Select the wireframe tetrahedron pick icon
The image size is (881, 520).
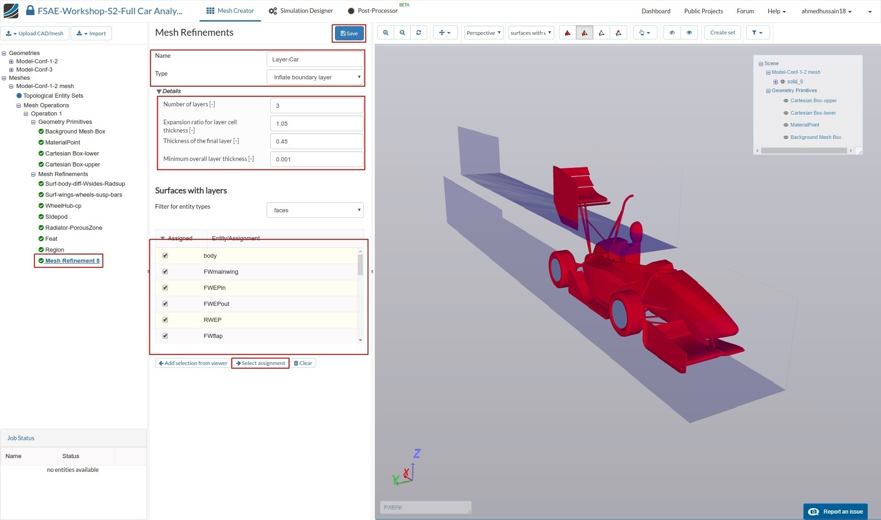[x=601, y=33]
